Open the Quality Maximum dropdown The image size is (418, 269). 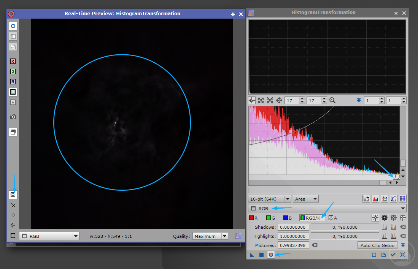coord(210,236)
